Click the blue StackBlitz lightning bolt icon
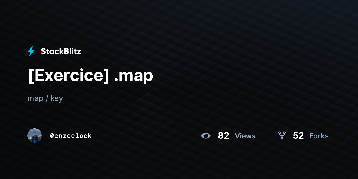This screenshot has height=179, width=358. (31, 51)
